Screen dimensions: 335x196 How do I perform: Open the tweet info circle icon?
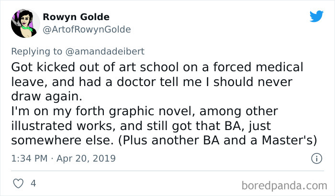tap(316, 158)
